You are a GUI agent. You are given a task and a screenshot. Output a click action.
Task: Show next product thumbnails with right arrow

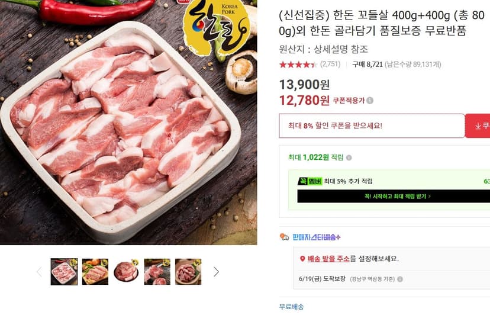(x=216, y=272)
